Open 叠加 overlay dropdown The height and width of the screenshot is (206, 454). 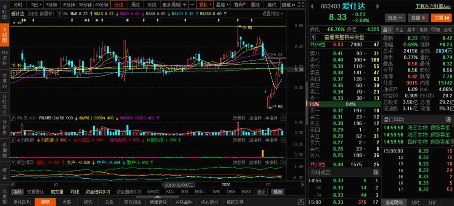[222, 5]
